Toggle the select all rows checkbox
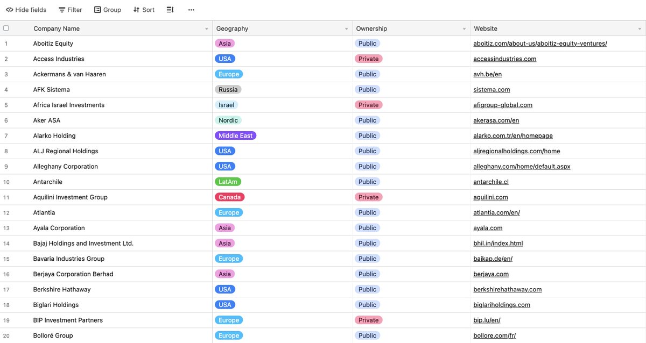The image size is (646, 343). (6, 28)
